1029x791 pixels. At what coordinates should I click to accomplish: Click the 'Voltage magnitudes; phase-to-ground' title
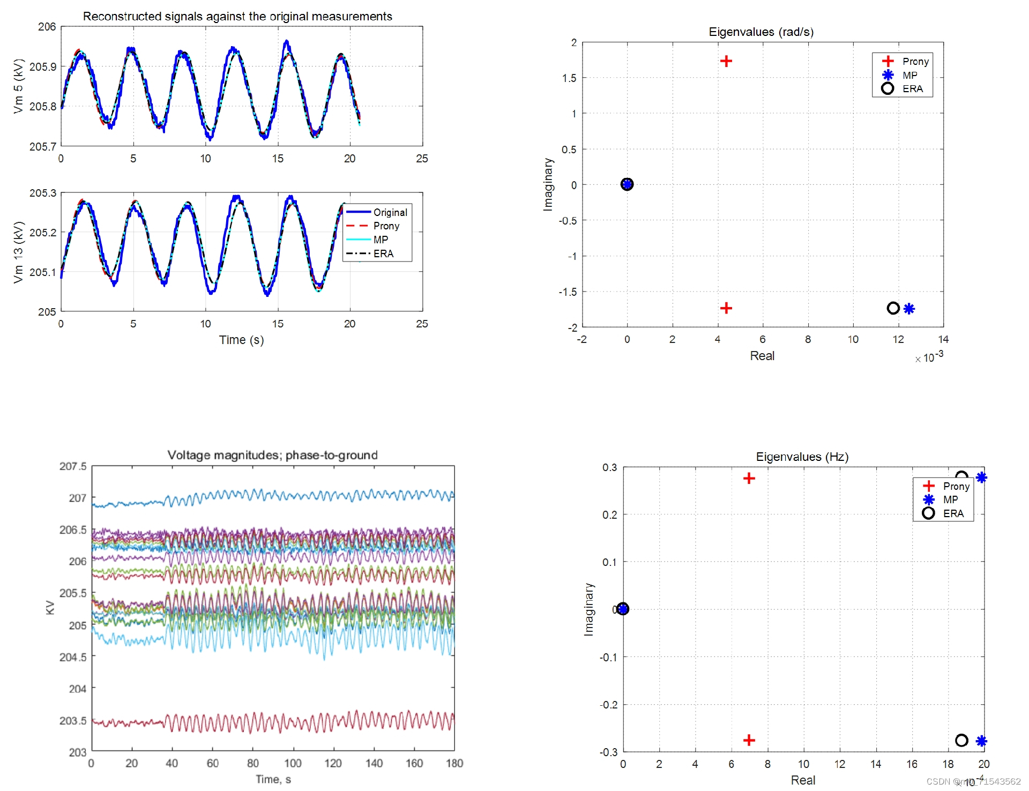[272, 455]
